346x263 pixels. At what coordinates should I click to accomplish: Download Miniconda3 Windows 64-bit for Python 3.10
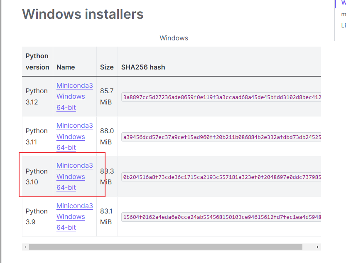[x=74, y=176]
